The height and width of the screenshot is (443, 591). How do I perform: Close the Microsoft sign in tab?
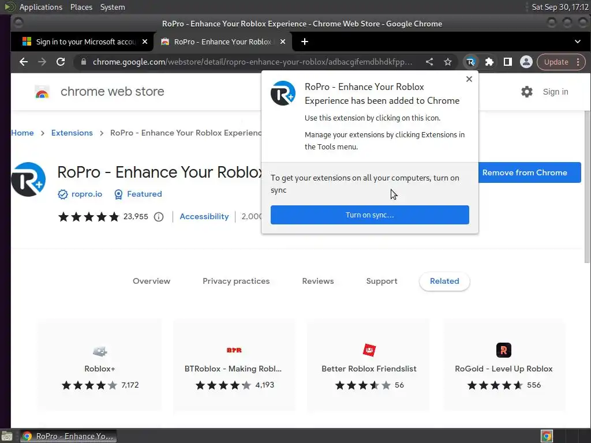tap(145, 42)
